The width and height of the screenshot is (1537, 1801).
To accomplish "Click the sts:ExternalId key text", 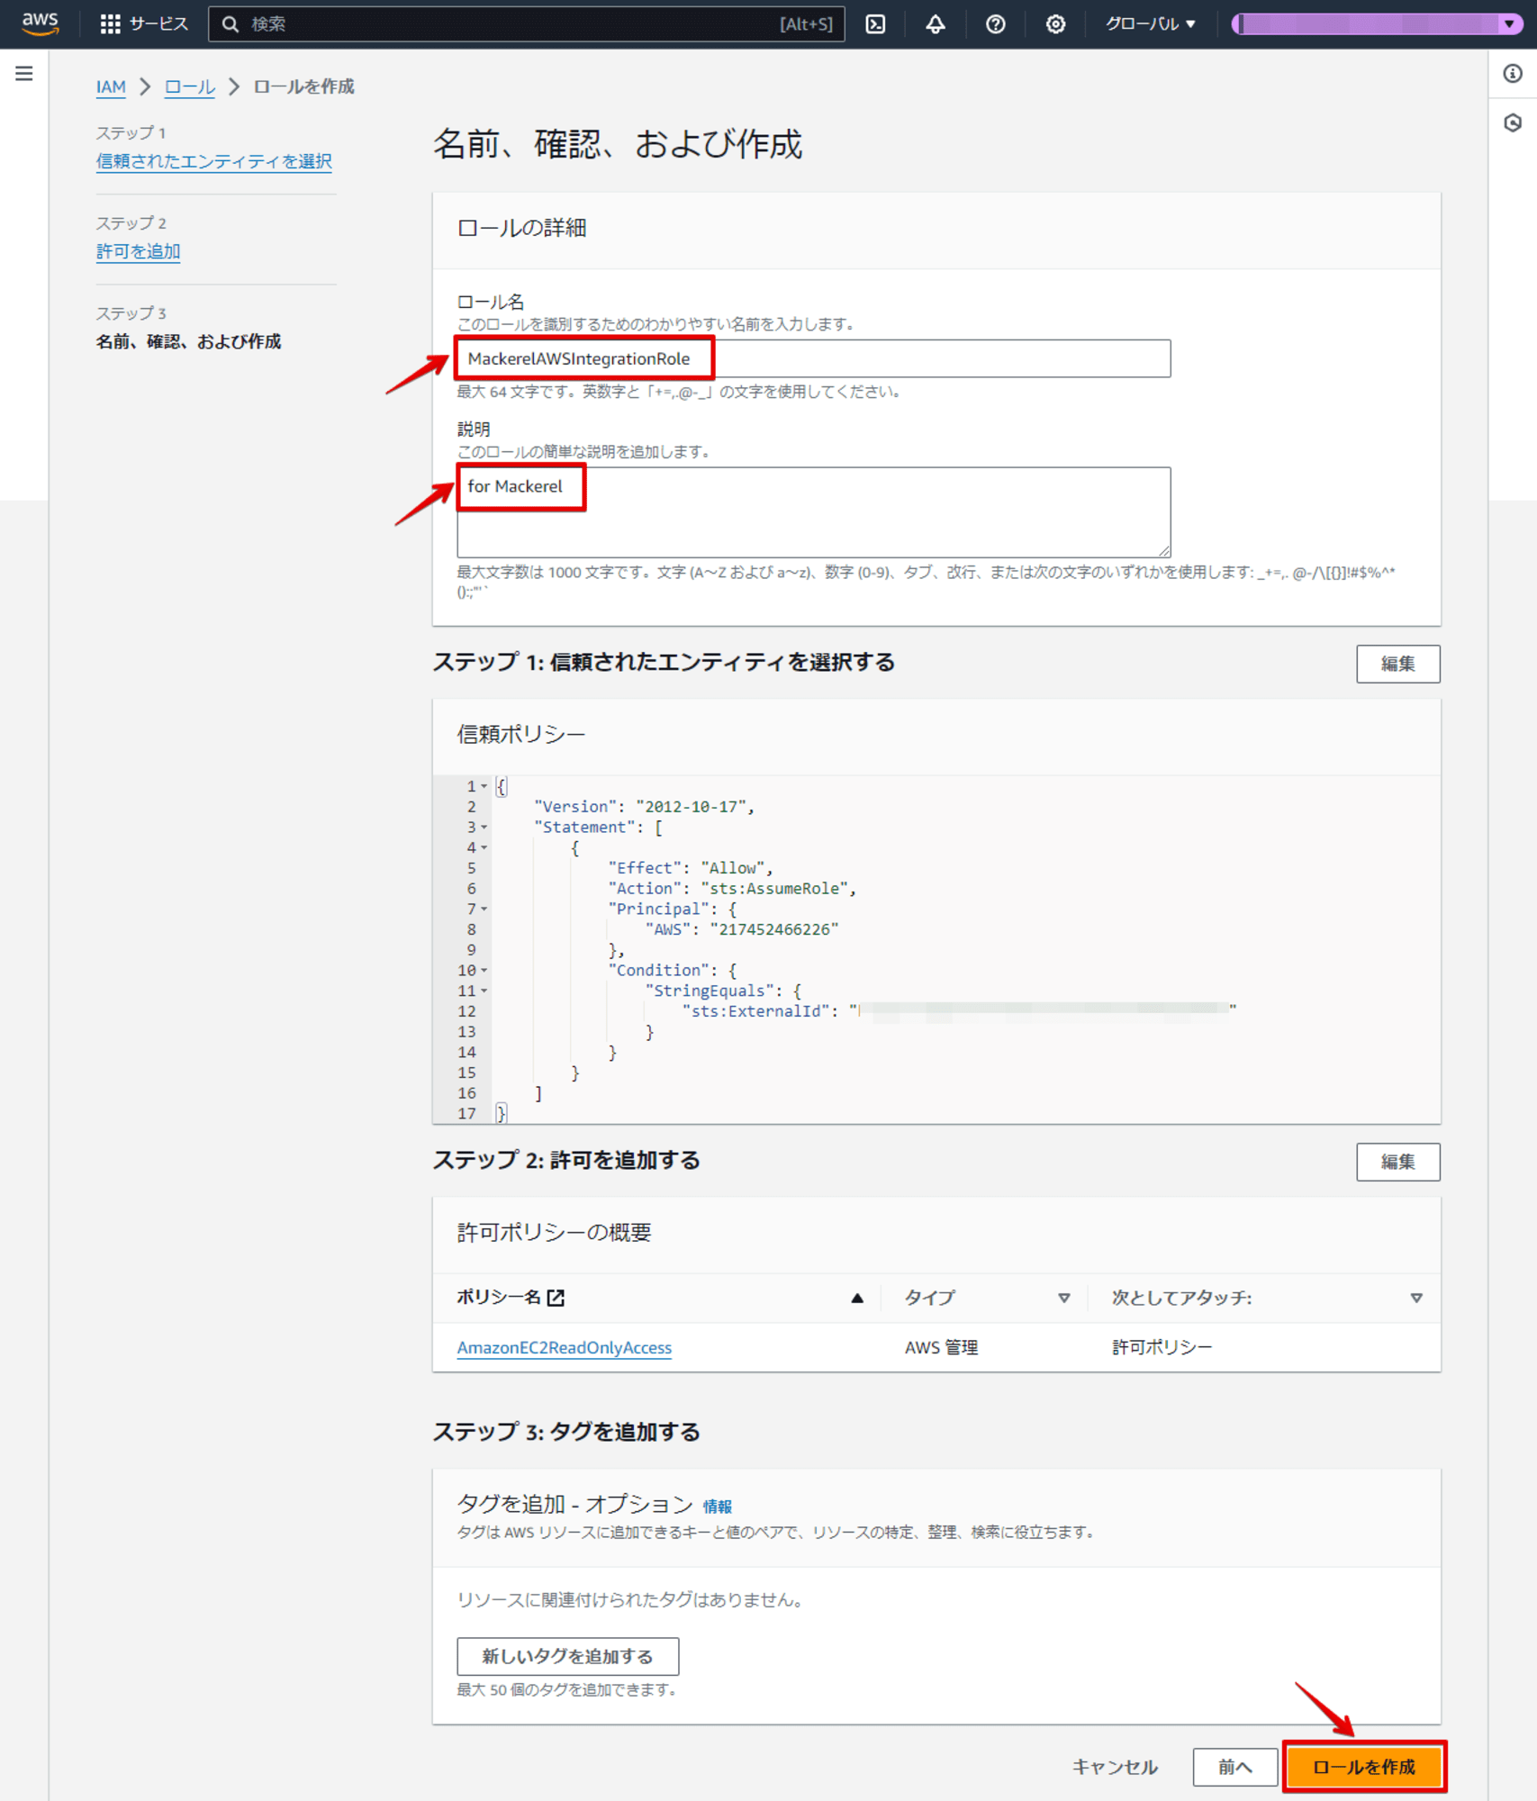I will 756,1011.
